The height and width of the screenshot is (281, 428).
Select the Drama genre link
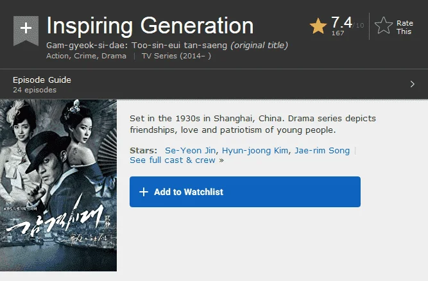(x=114, y=56)
